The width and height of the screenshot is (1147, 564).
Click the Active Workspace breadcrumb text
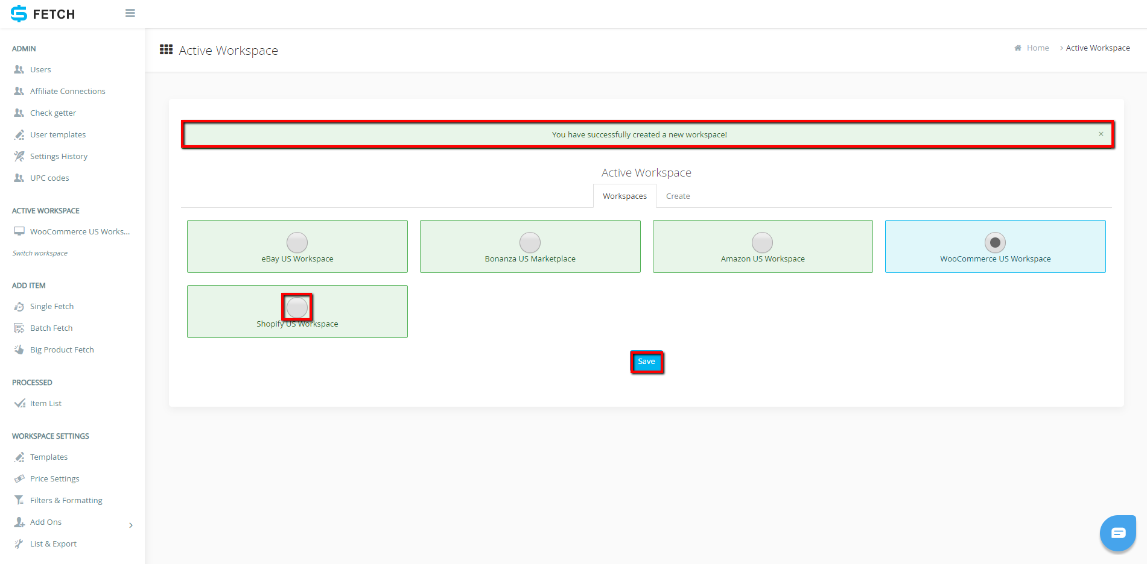tap(1098, 48)
